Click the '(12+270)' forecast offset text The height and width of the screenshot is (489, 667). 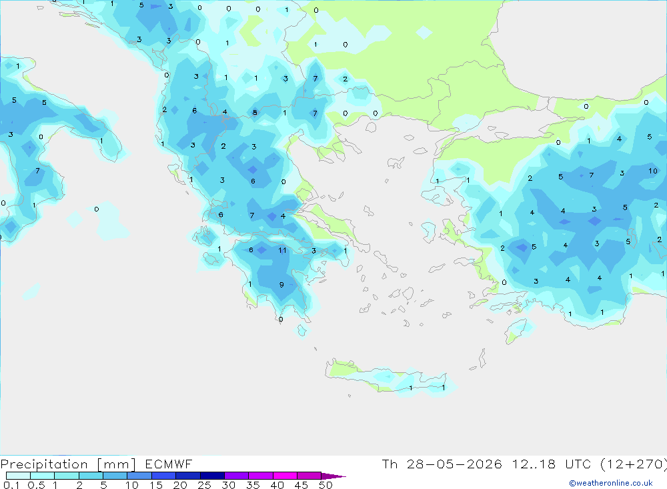[x=634, y=464]
